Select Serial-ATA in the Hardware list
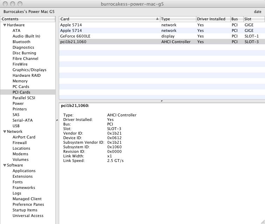 pyautogui.click(x=22, y=120)
